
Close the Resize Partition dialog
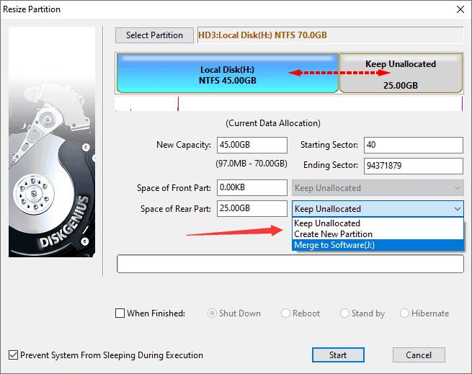(460, 9)
